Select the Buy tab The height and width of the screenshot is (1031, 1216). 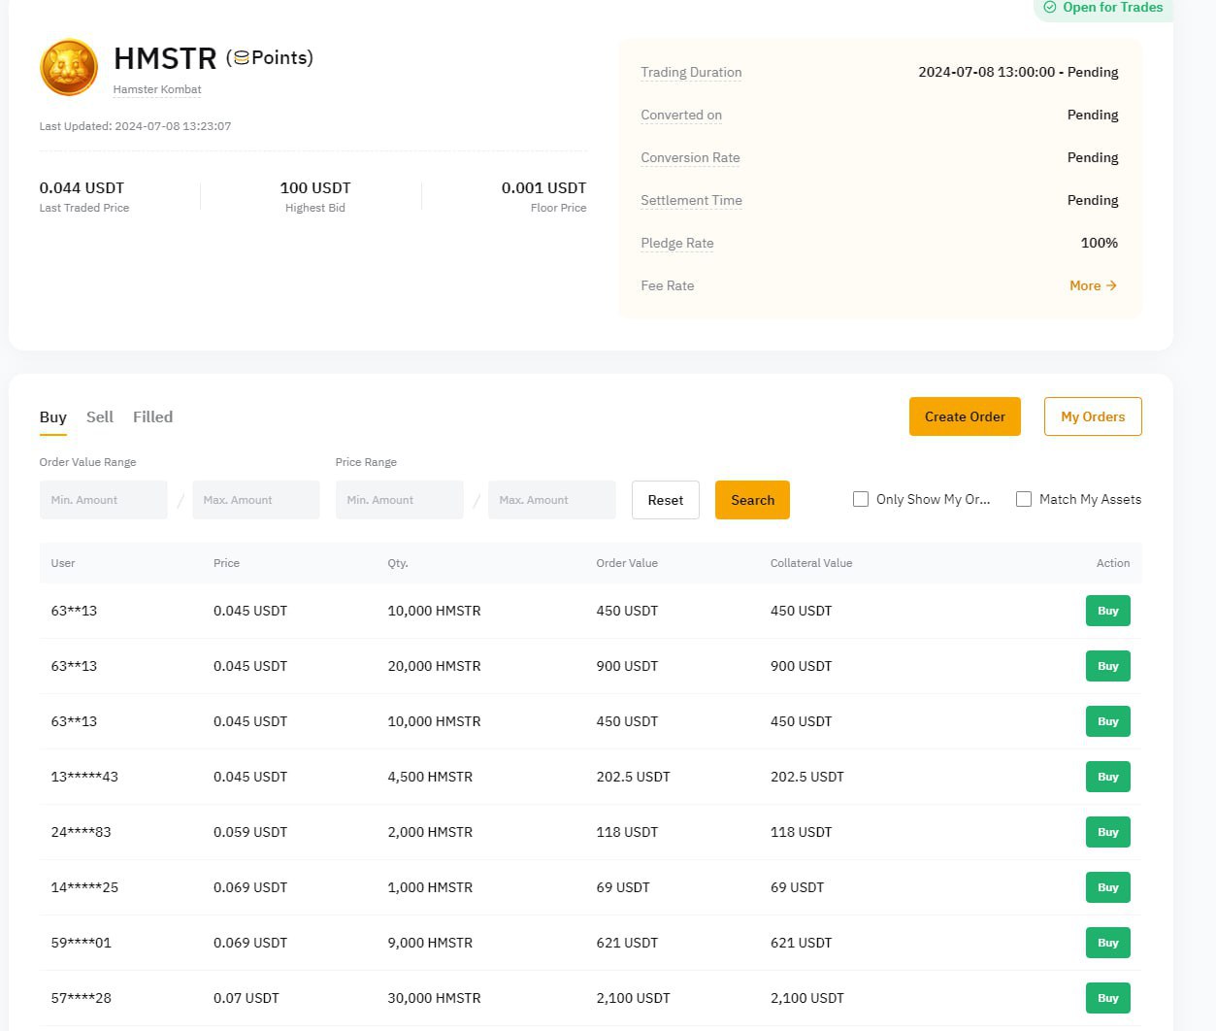tap(52, 416)
